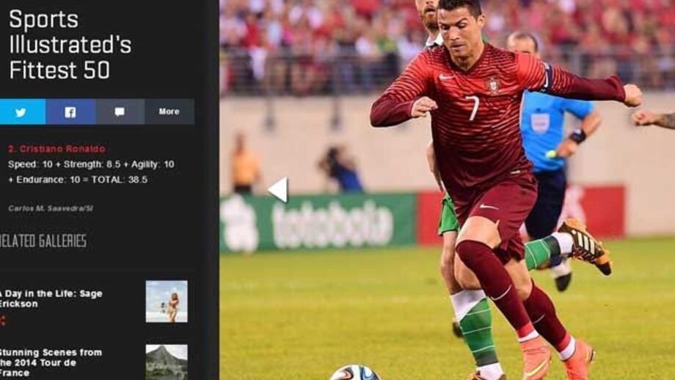Open 'A Day in the Life: Sage Erickson'
Screen dimensions: 675x380
point(51,299)
